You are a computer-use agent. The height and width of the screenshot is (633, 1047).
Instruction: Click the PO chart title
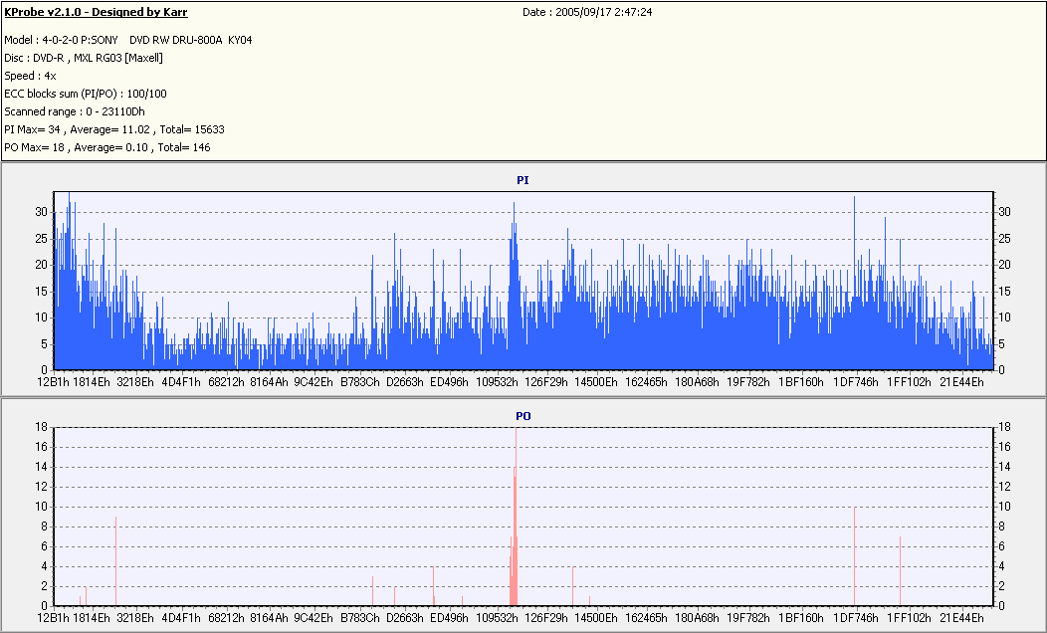(523, 416)
